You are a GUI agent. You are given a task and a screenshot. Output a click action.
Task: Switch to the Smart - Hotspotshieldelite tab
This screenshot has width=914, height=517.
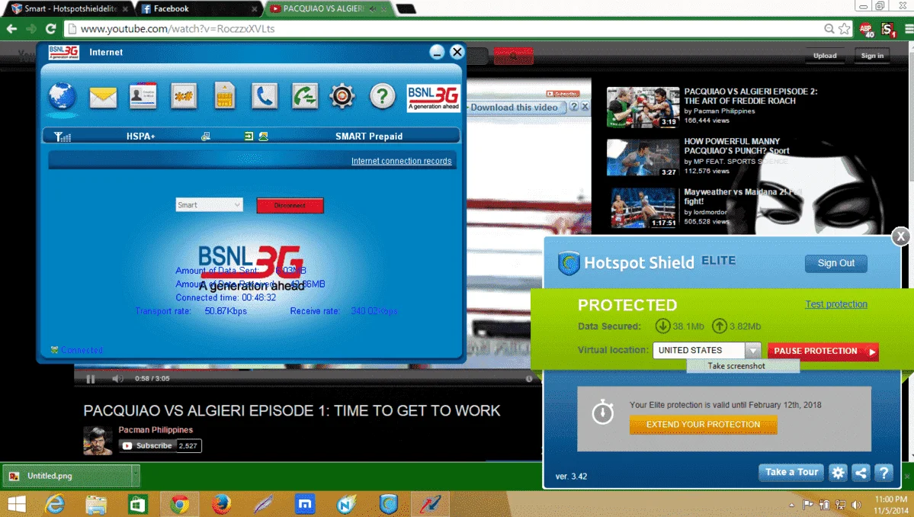pyautogui.click(x=70, y=8)
